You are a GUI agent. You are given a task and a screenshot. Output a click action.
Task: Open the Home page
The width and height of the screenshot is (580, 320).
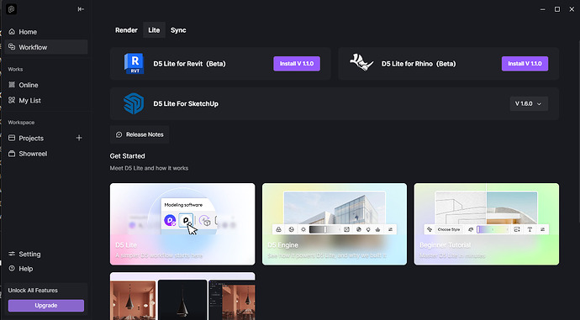pyautogui.click(x=46, y=32)
